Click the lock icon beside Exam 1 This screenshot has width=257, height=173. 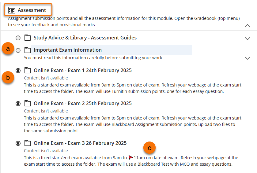18,71
